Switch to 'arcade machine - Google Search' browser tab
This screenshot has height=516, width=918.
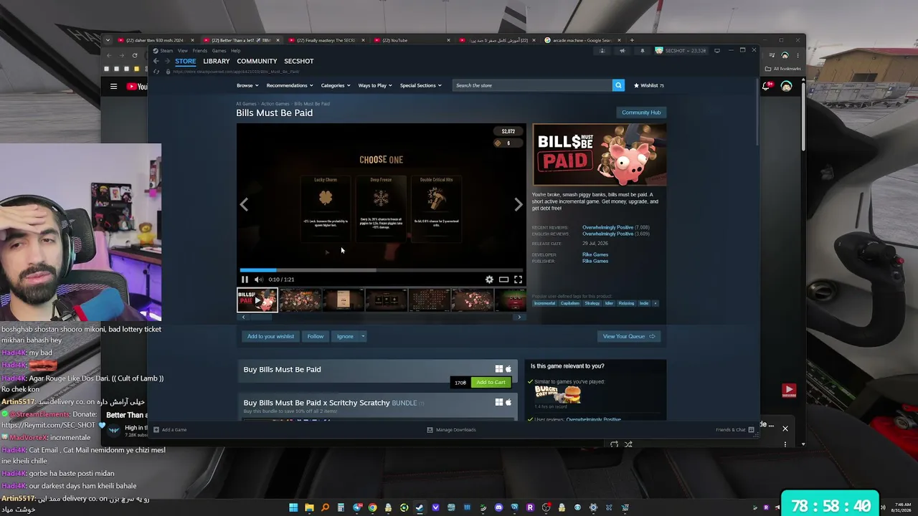(x=581, y=40)
